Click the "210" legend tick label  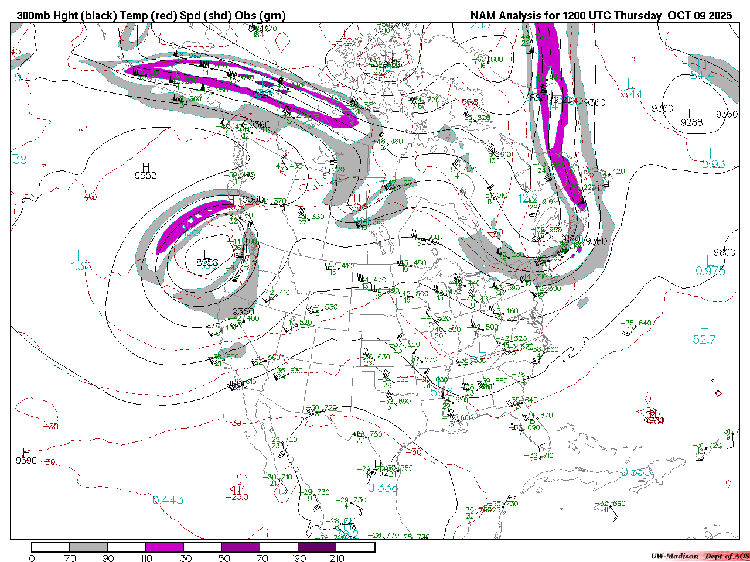coord(337,558)
